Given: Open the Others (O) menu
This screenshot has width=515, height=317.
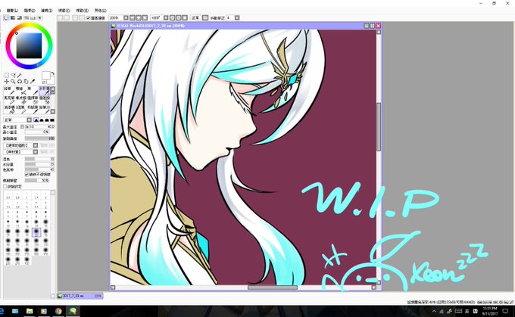Looking at the screenshot, I should pyautogui.click(x=100, y=11).
